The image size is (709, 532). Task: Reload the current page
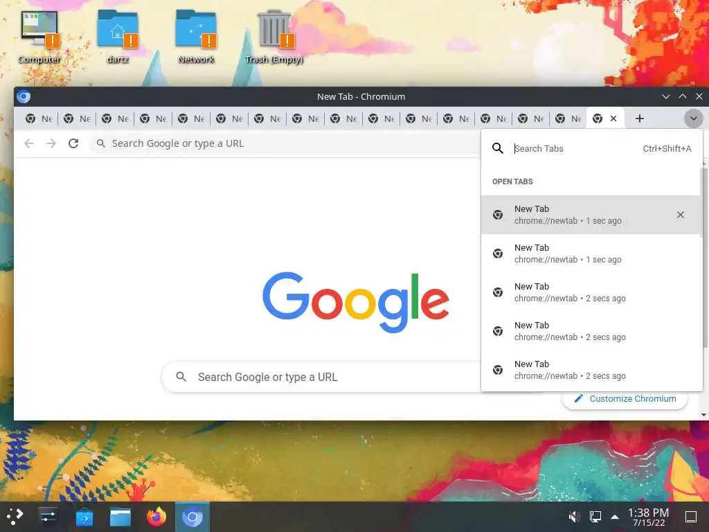(73, 143)
